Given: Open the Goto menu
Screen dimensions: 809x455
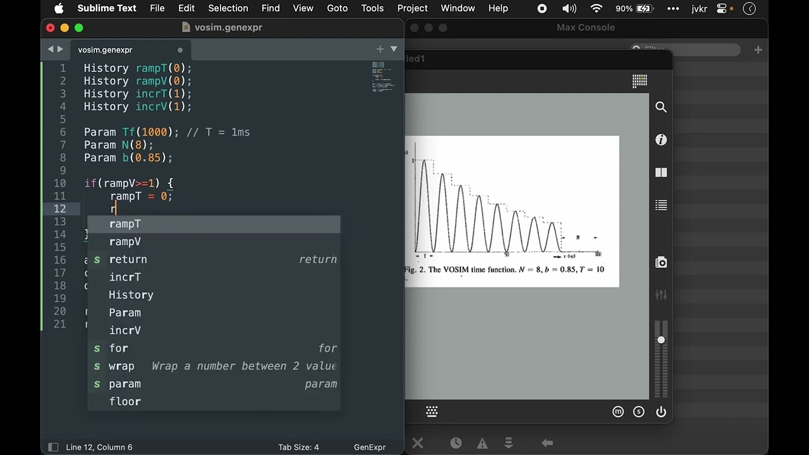Looking at the screenshot, I should pos(338,8).
